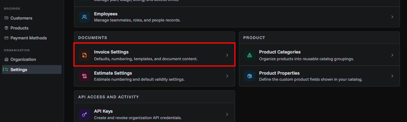The image size is (407, 122).
Task: Click the ORGANIZATION sidebar heading
Action: (x=17, y=50)
